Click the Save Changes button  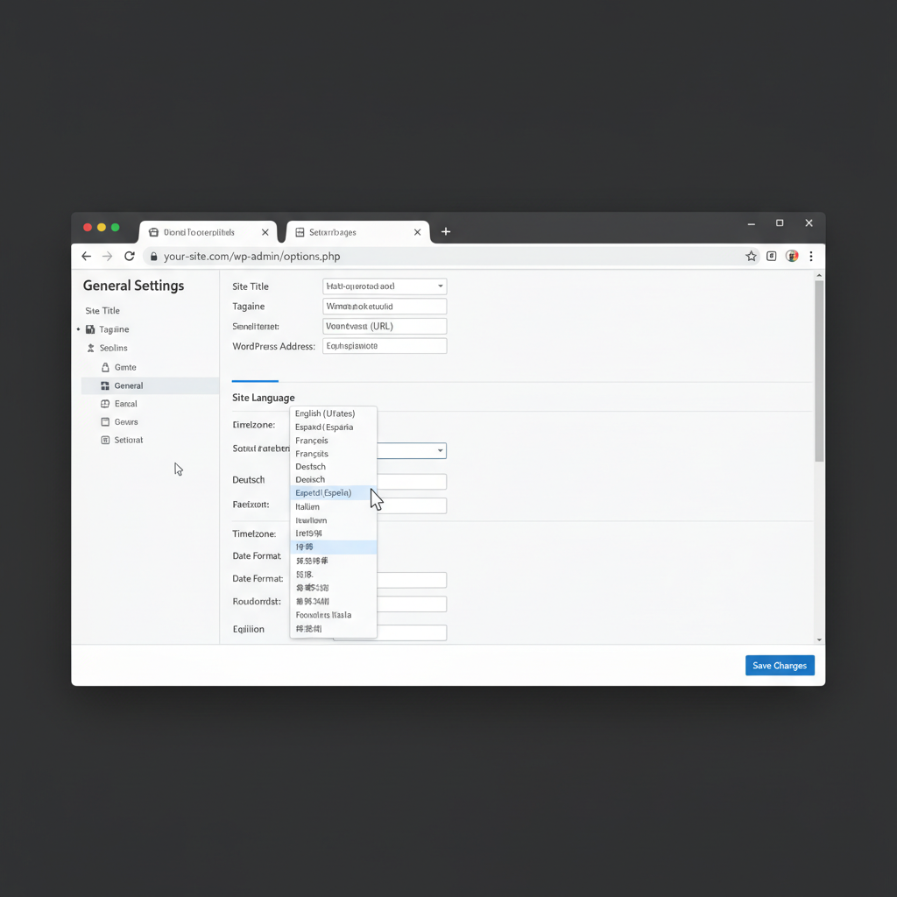(780, 666)
